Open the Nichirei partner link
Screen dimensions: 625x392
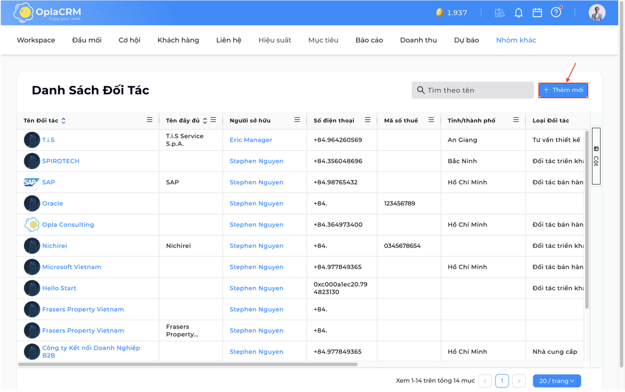(55, 246)
